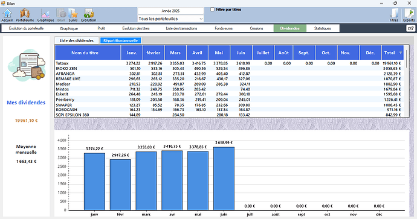
Task: Select the Peerberry row
Action: pyautogui.click(x=230, y=100)
